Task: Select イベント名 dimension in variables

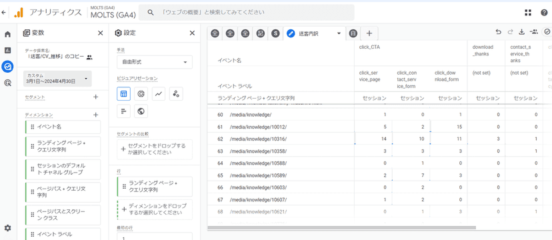Action: click(63, 127)
